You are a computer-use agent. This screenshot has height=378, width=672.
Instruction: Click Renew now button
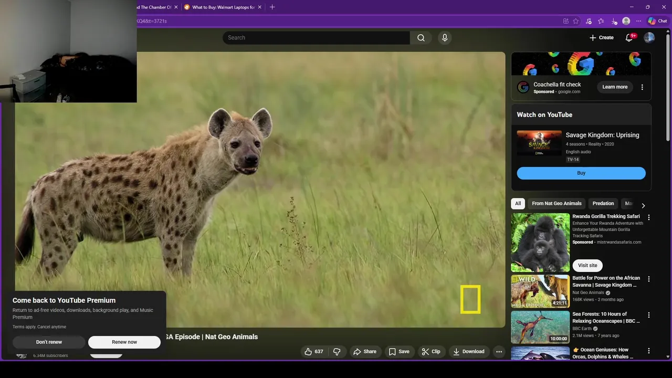point(124,342)
